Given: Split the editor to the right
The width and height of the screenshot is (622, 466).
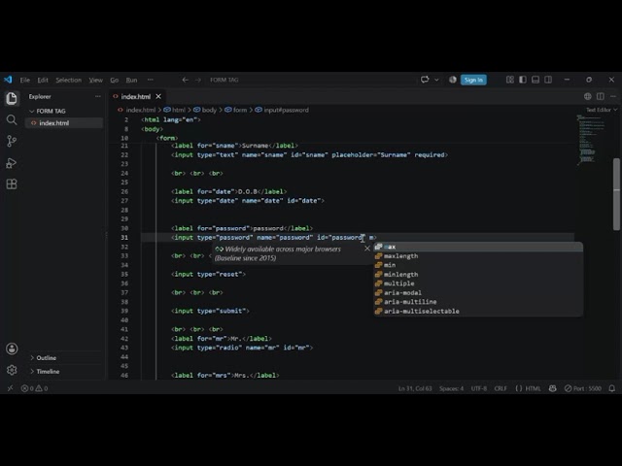Looking at the screenshot, I should coord(601,96).
